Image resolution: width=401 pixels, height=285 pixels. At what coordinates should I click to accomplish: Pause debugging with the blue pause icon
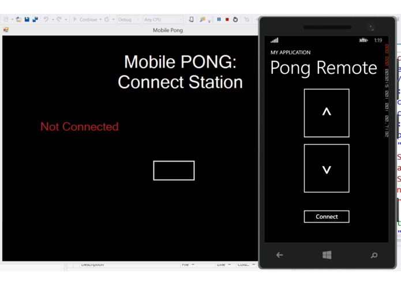coord(219,20)
